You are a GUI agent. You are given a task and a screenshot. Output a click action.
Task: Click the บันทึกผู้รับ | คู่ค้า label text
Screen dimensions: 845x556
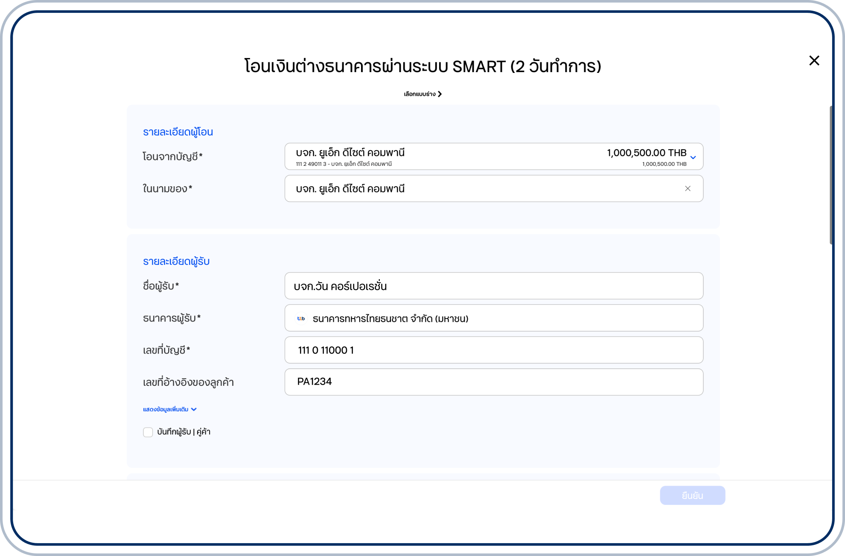[x=184, y=432]
